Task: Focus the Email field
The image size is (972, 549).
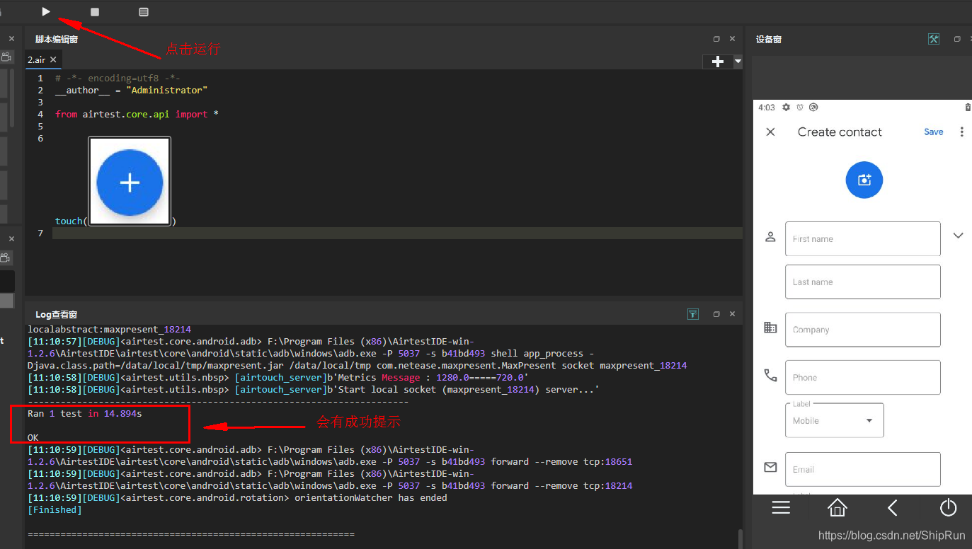Action: click(863, 469)
